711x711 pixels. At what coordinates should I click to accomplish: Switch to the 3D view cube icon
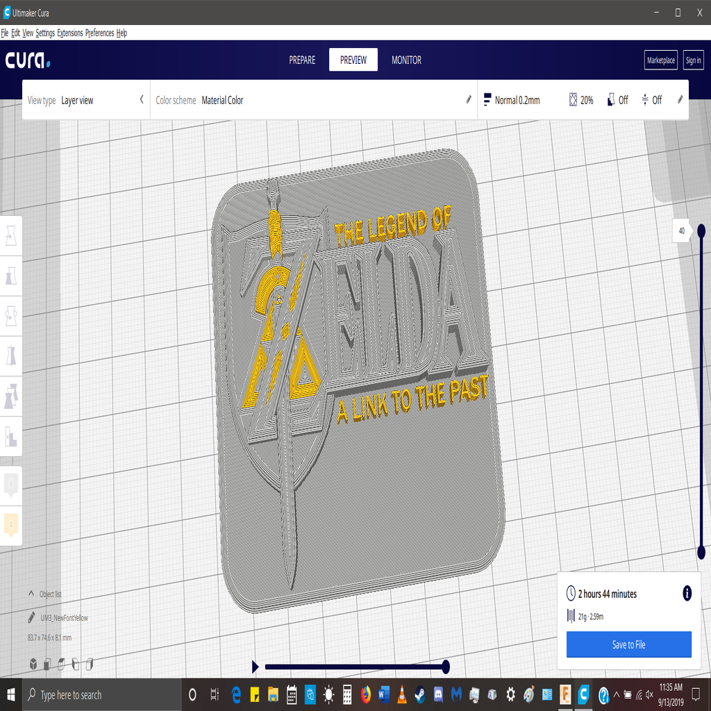pyautogui.click(x=33, y=664)
